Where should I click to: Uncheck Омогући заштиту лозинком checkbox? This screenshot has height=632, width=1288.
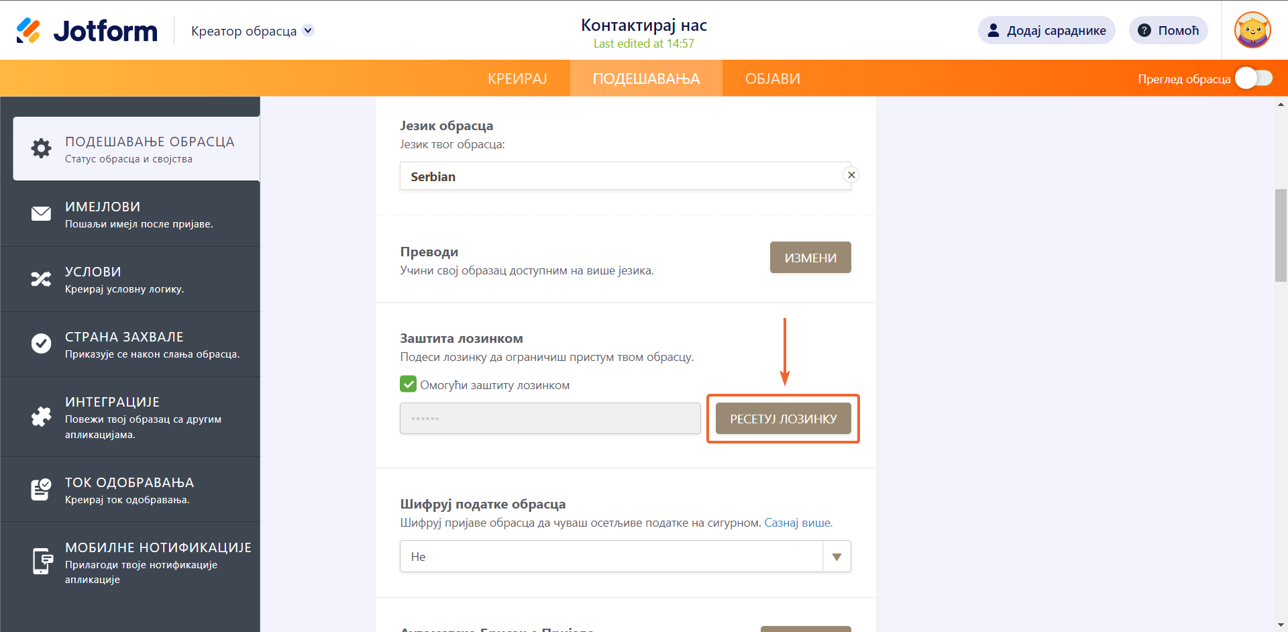pyautogui.click(x=408, y=384)
